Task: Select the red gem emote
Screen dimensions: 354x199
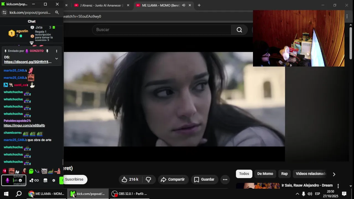Action: pos(4,171)
